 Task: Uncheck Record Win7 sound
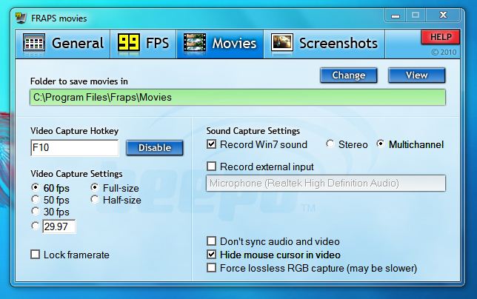point(257,144)
